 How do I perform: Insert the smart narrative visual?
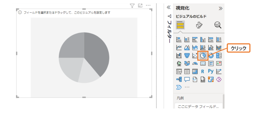[195, 79]
